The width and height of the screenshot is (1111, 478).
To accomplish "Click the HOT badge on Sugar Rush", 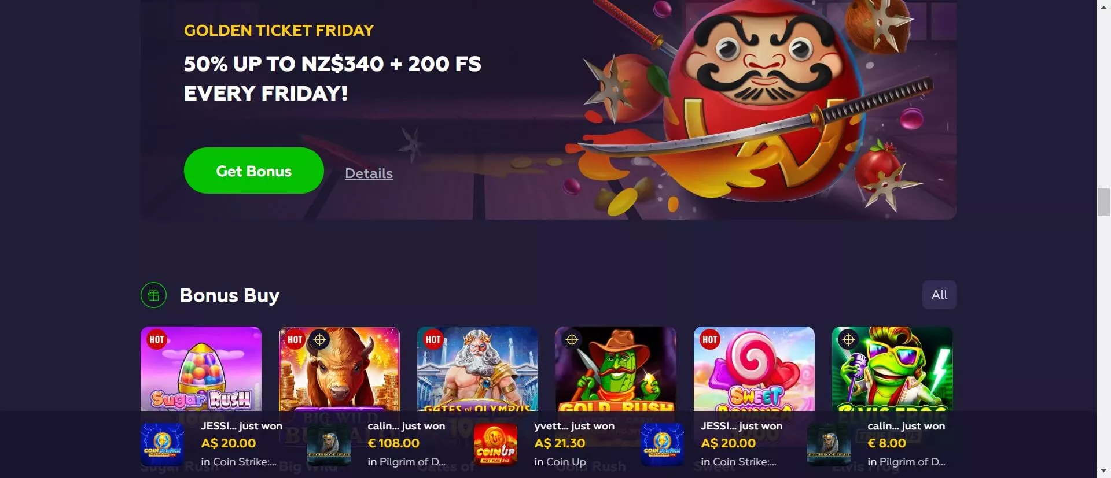I will tap(157, 340).
